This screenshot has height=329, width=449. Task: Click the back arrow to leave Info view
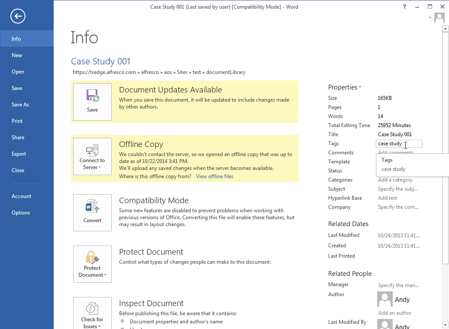[17, 16]
